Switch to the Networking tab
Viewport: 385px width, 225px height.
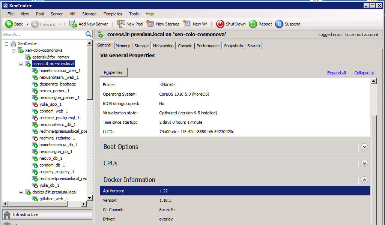click(x=163, y=46)
